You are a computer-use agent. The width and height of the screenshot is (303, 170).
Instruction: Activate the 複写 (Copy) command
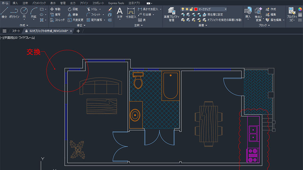click(55, 14)
